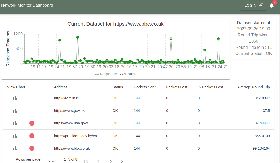Open the chart for https://www.gov.uk/
The width and height of the screenshot is (280, 163).
click(15, 111)
